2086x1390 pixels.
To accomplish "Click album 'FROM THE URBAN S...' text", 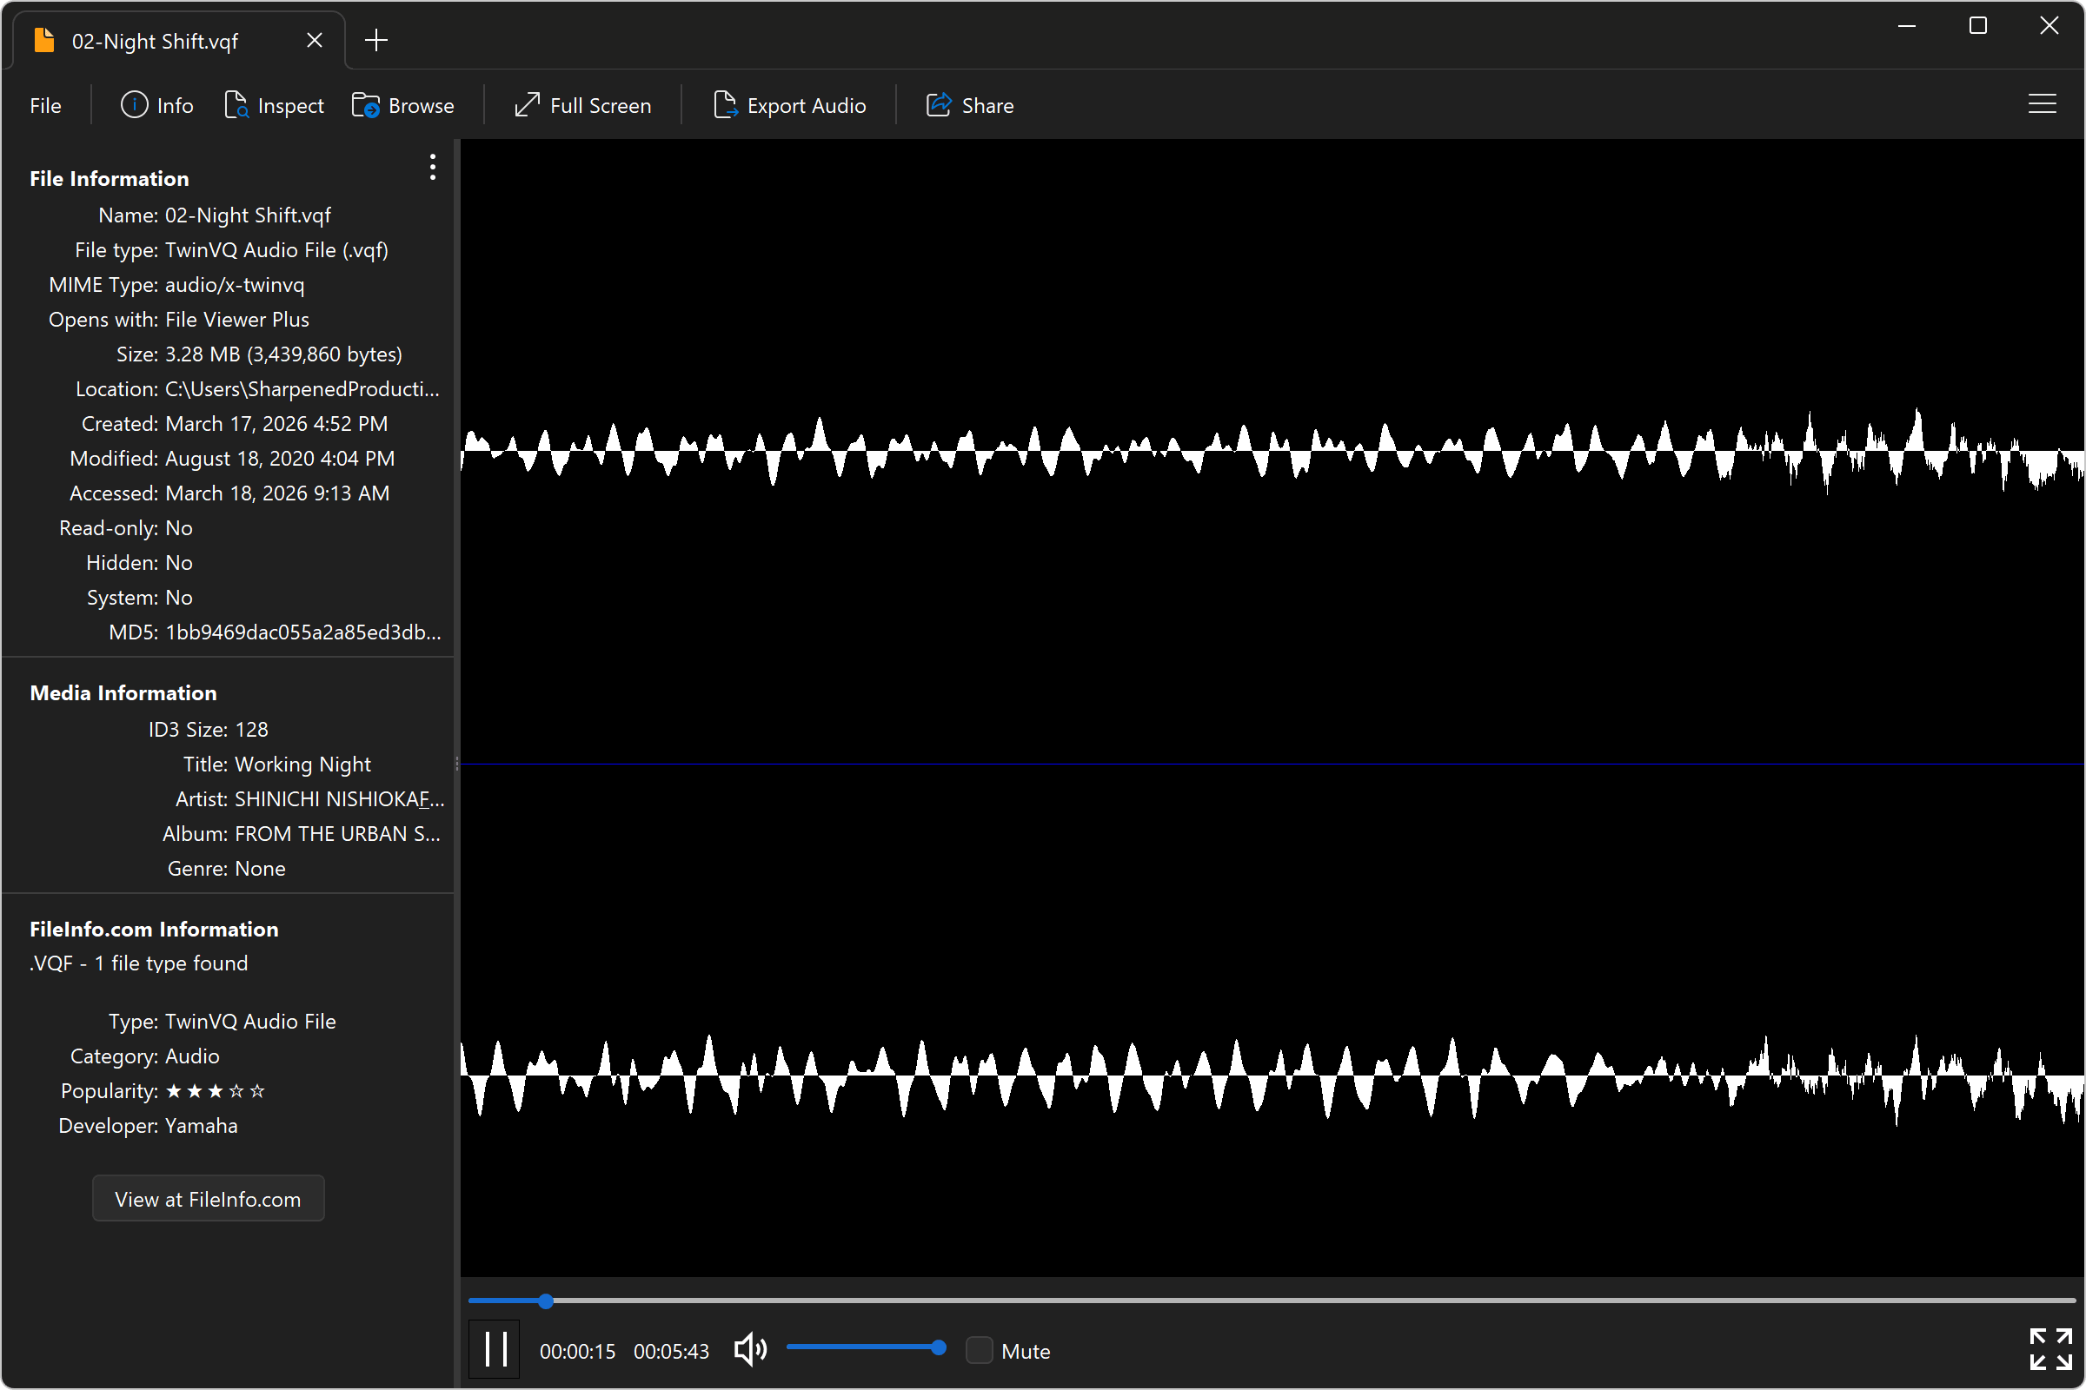I will (x=337, y=834).
